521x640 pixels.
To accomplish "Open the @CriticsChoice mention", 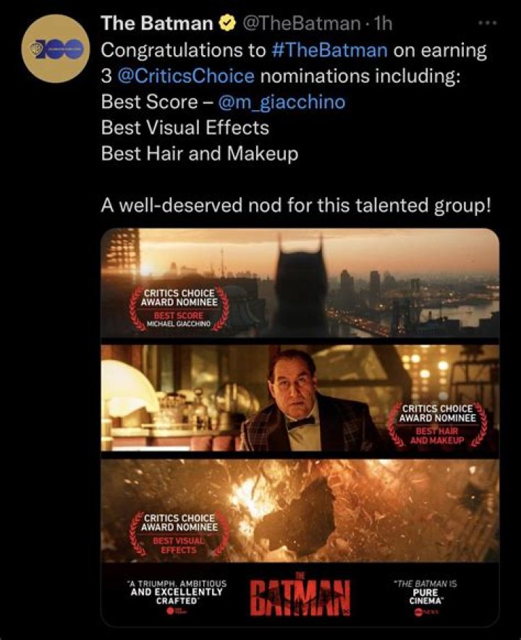I will (x=186, y=76).
